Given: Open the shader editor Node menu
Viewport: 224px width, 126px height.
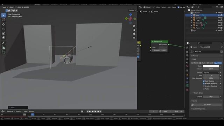Looking at the screenshot, I should (x=174, y=7).
